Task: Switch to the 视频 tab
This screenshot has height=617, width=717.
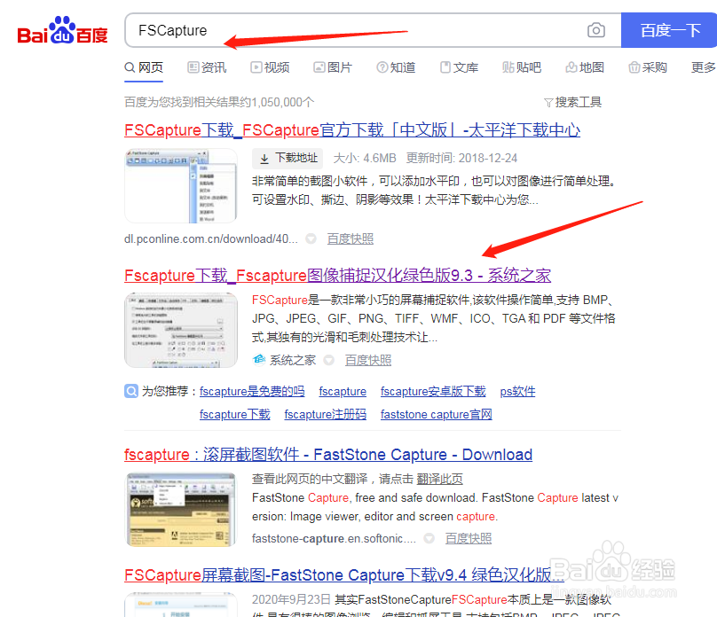Action: click(x=270, y=67)
